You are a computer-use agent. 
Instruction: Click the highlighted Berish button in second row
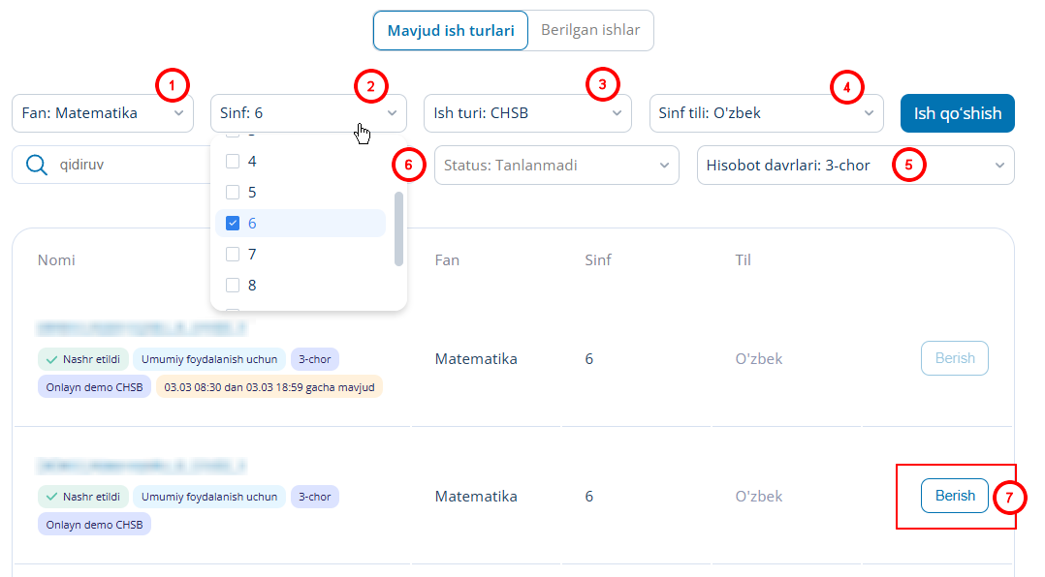[x=954, y=495]
